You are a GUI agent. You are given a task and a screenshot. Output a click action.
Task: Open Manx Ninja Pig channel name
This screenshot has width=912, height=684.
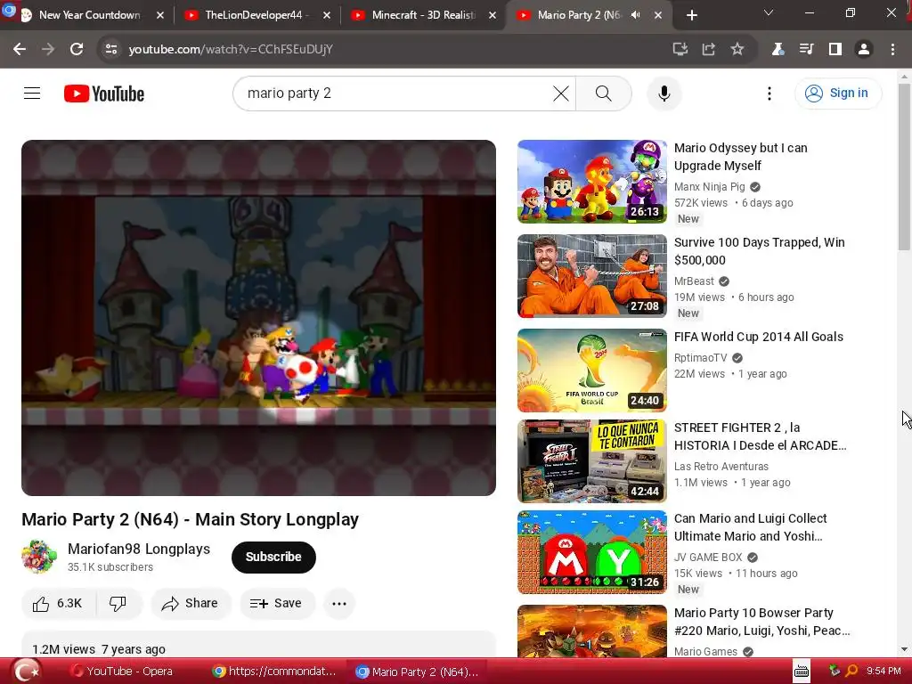(x=709, y=187)
